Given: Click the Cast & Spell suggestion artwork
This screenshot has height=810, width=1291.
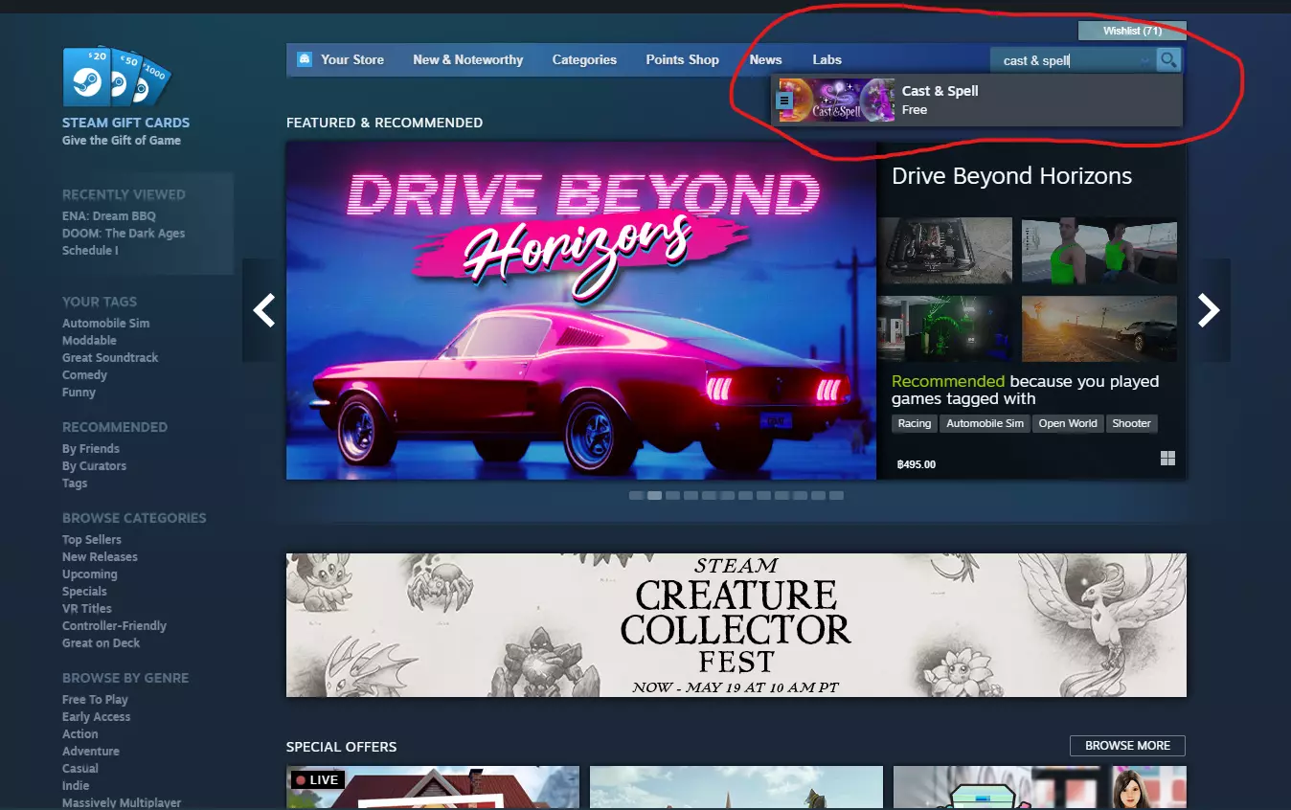Looking at the screenshot, I should pyautogui.click(x=837, y=100).
